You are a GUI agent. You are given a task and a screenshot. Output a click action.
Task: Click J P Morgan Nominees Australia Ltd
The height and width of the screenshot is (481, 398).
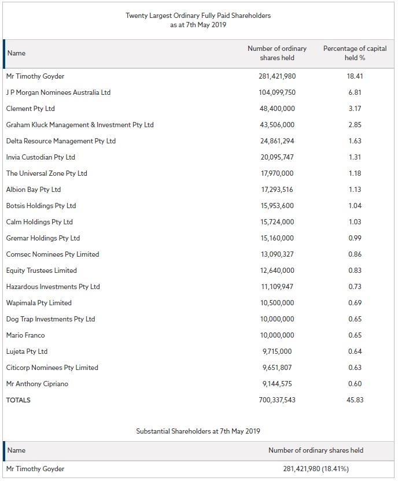click(x=58, y=92)
